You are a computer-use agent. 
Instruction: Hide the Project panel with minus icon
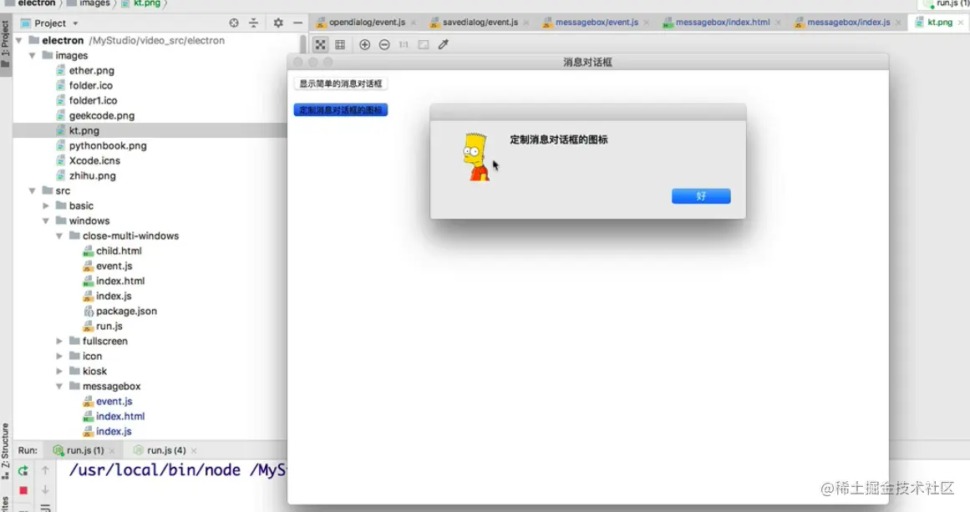tap(297, 23)
